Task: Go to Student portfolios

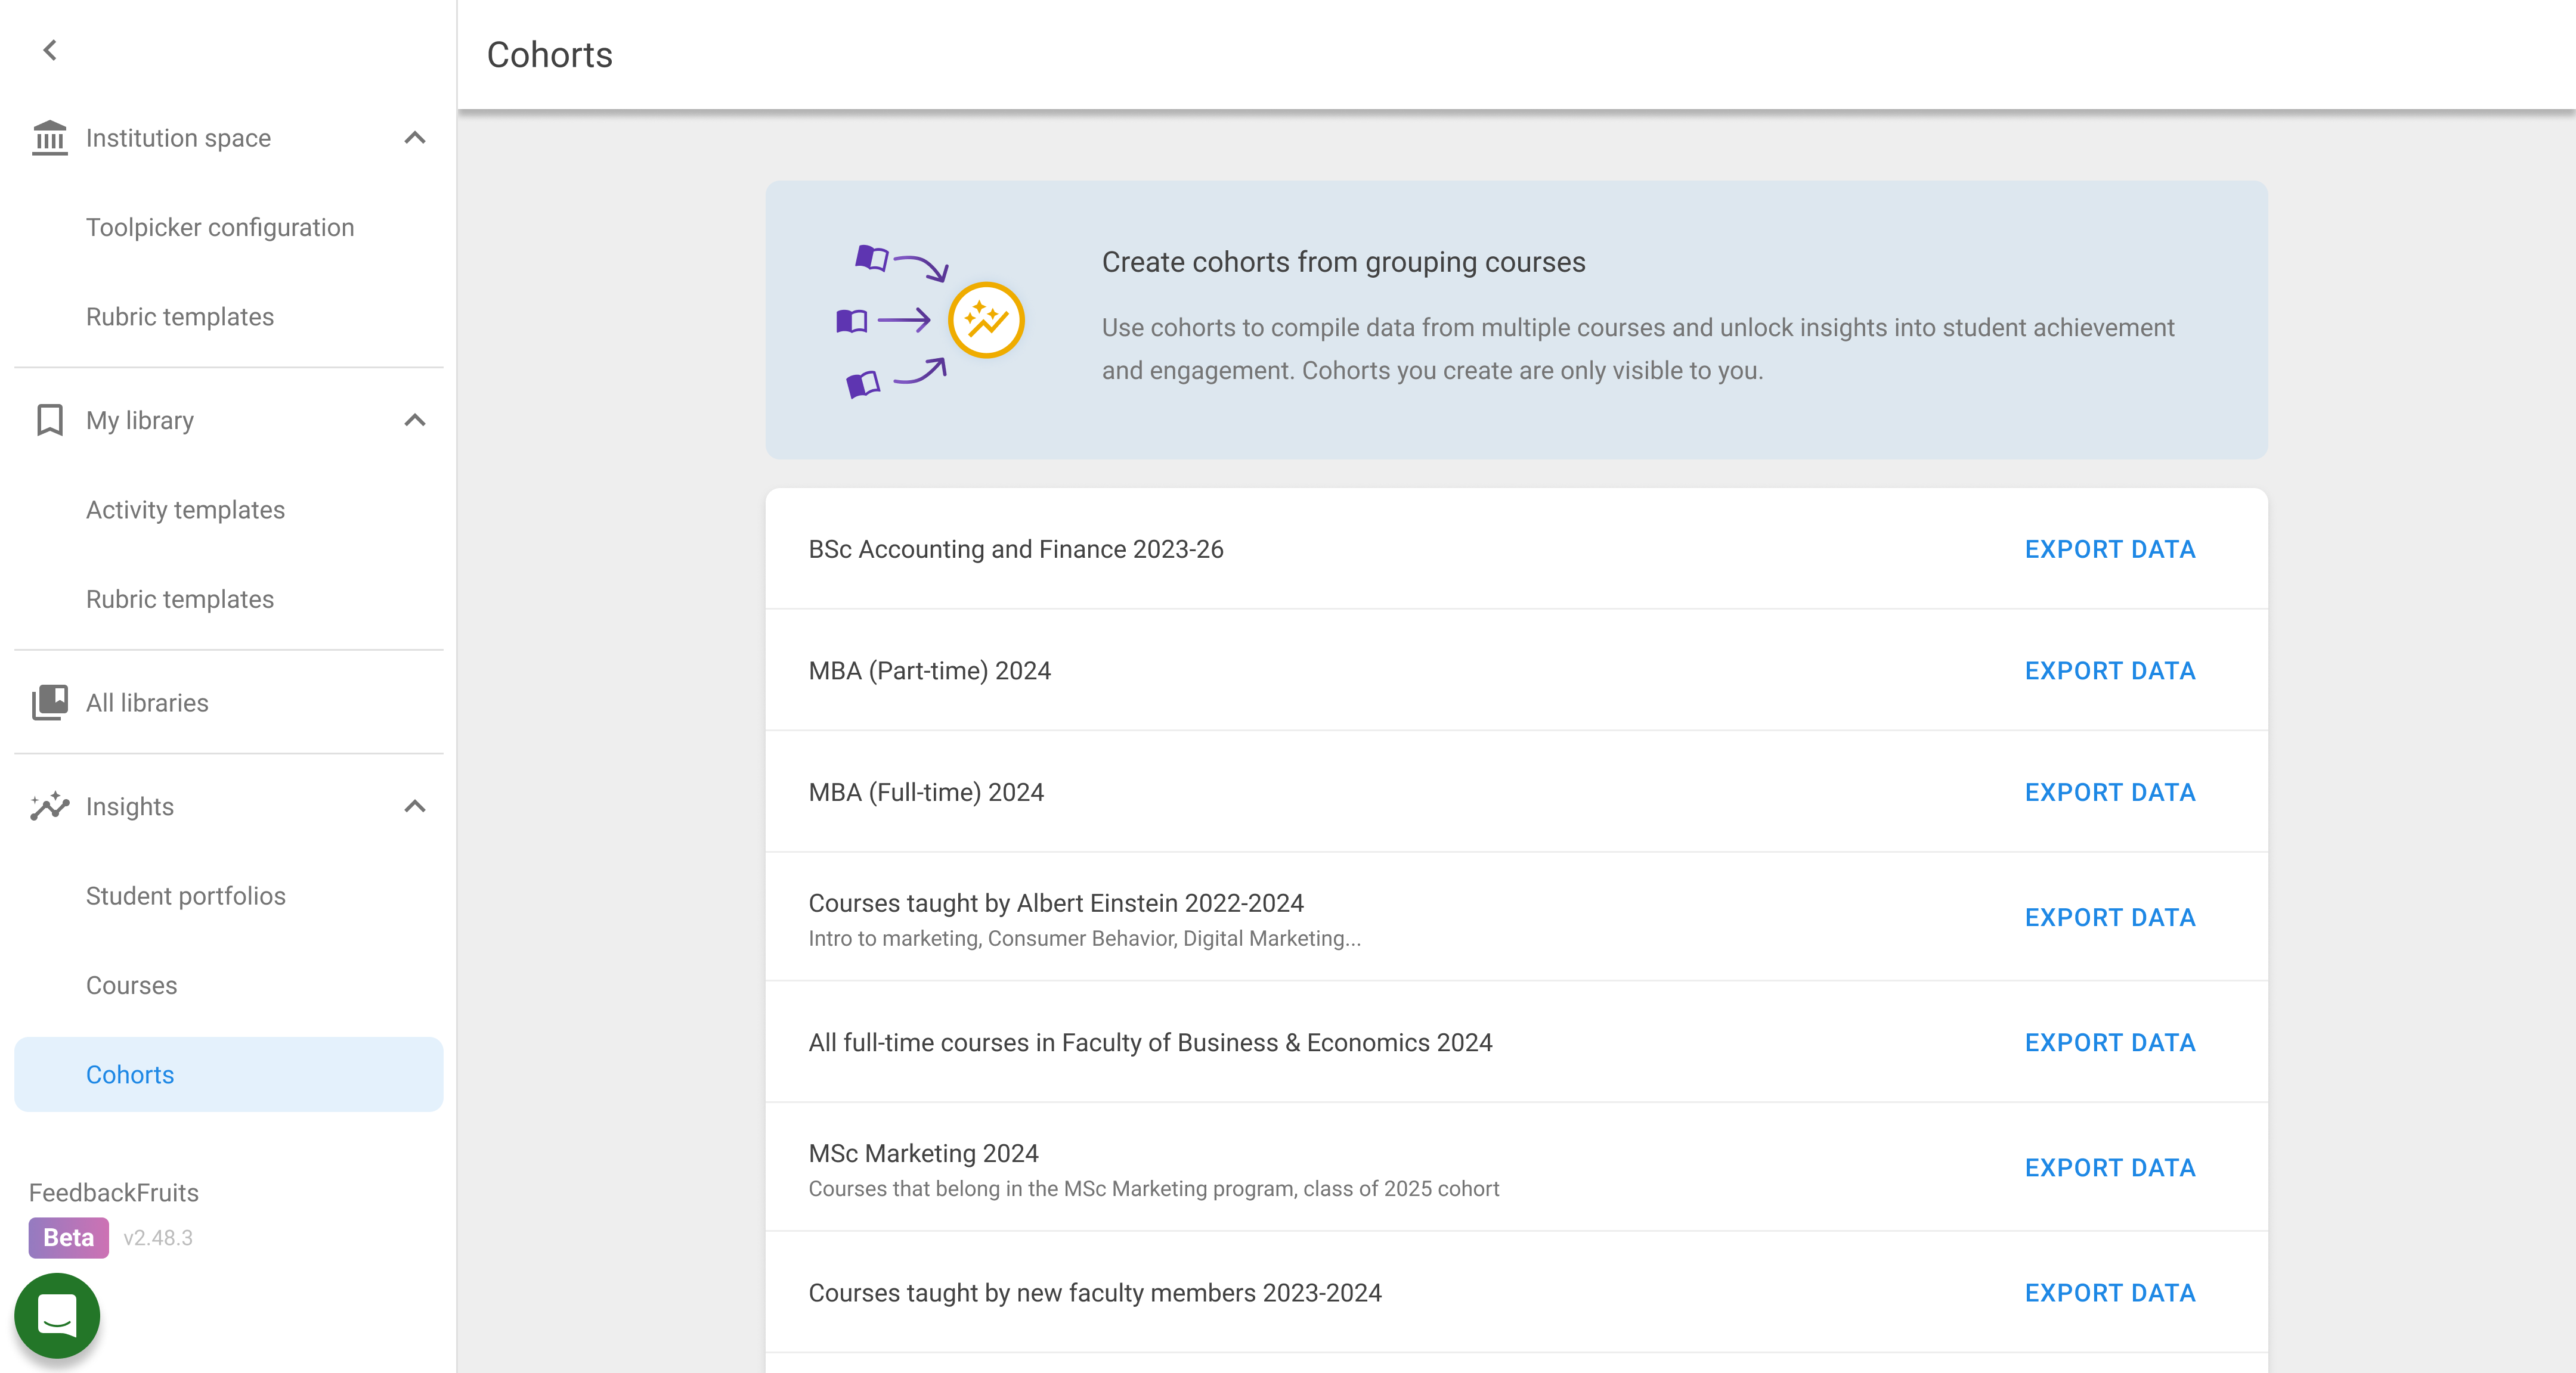Action: point(229,896)
